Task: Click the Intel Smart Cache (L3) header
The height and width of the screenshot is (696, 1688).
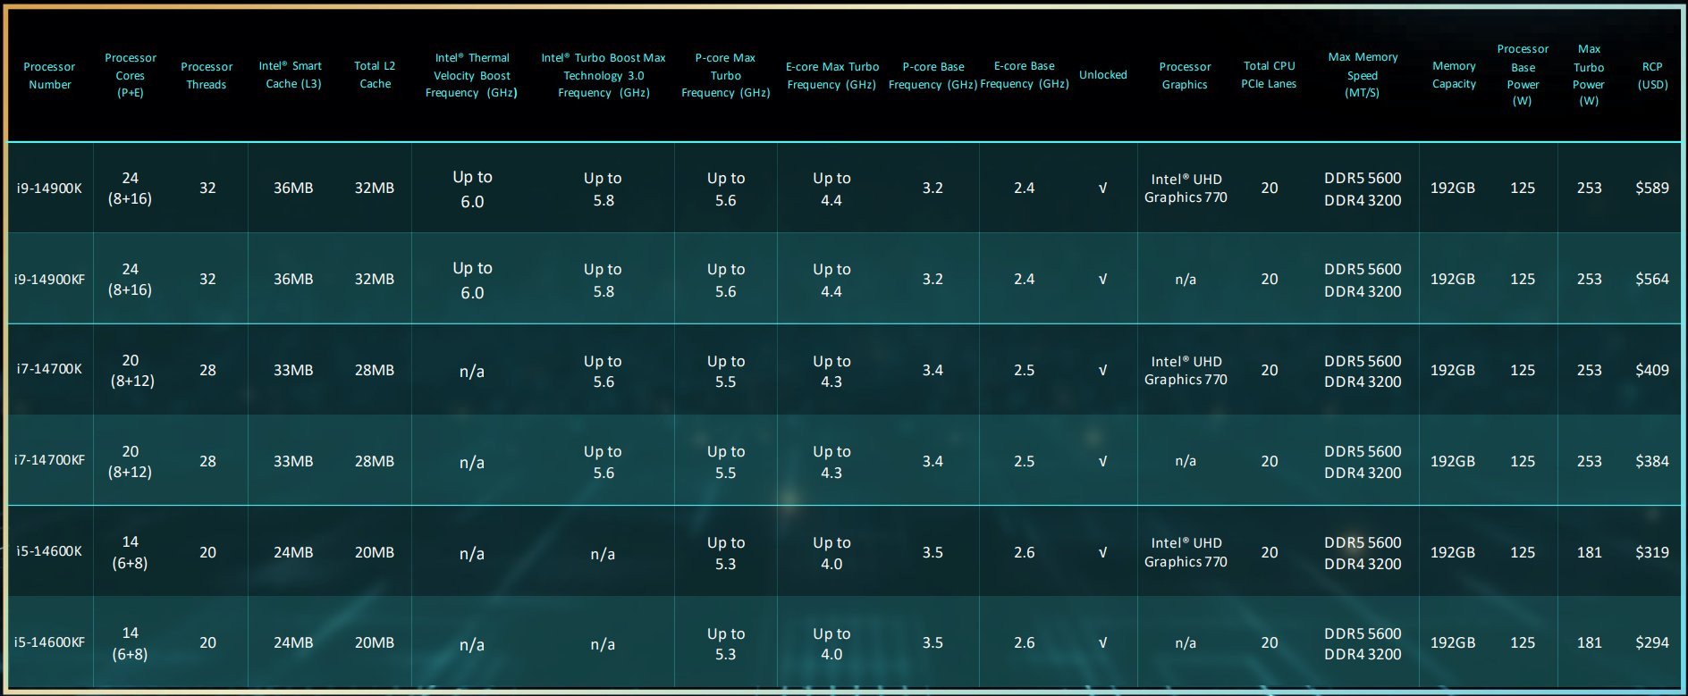Action: click(292, 75)
